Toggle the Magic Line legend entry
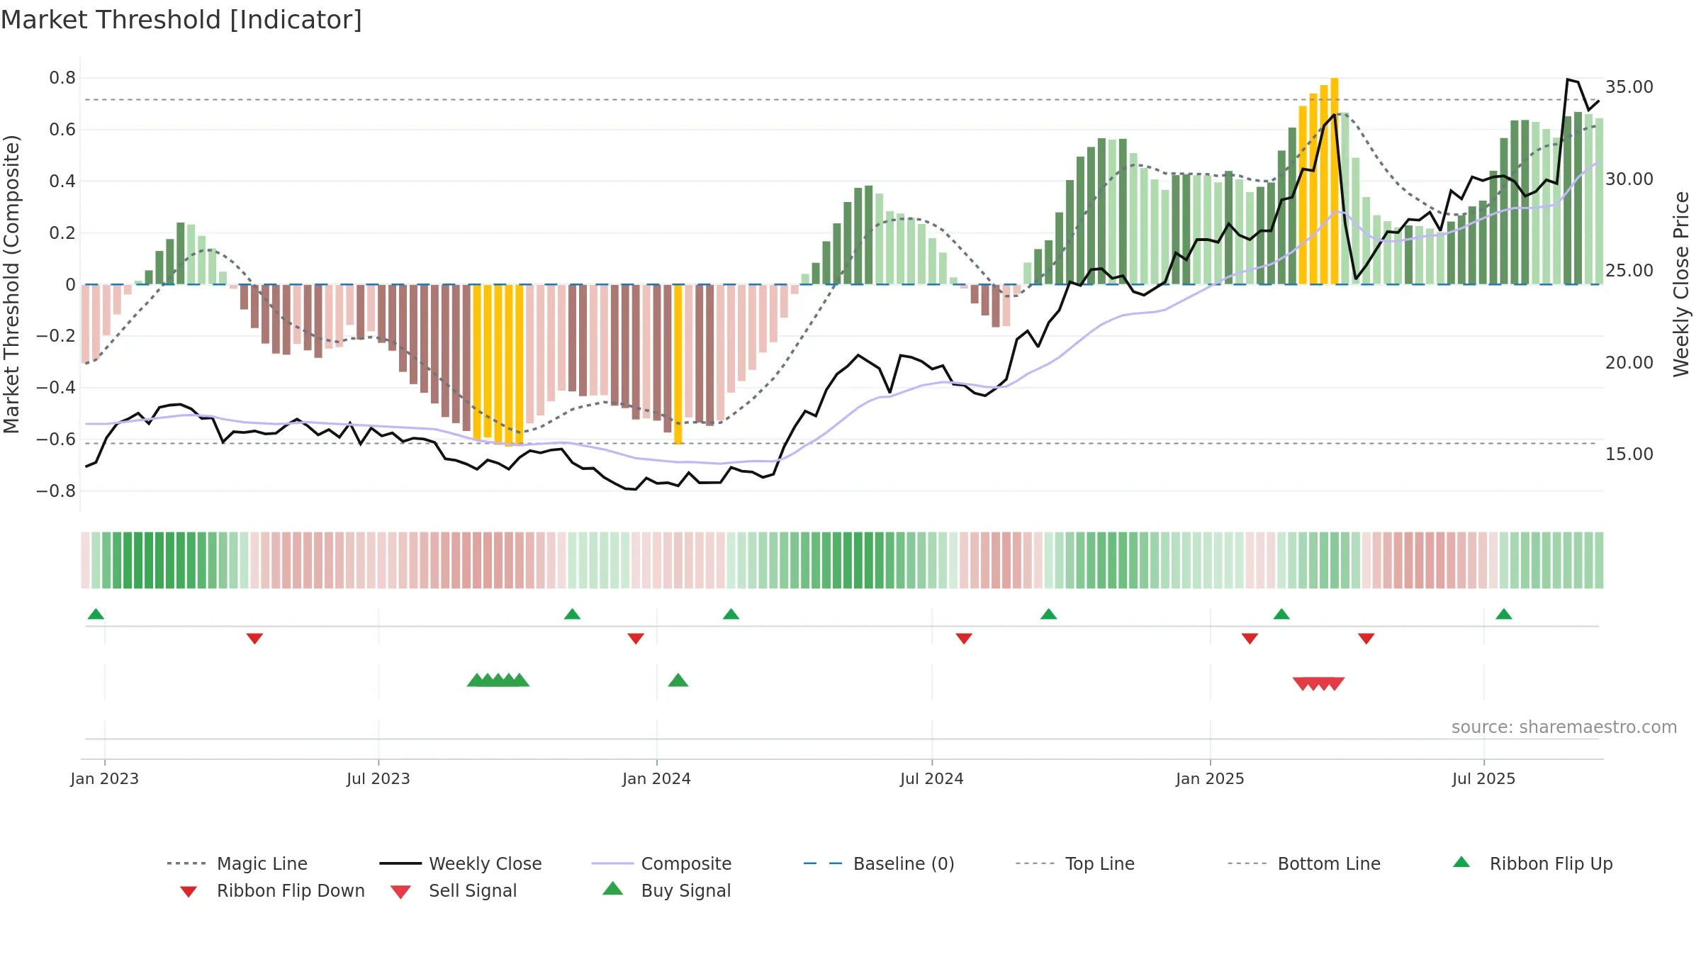Screen dimensions: 1701x957 coord(237,863)
